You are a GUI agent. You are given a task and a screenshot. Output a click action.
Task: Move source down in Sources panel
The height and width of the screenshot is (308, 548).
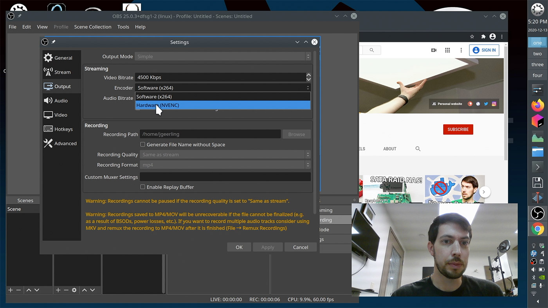coord(92,290)
